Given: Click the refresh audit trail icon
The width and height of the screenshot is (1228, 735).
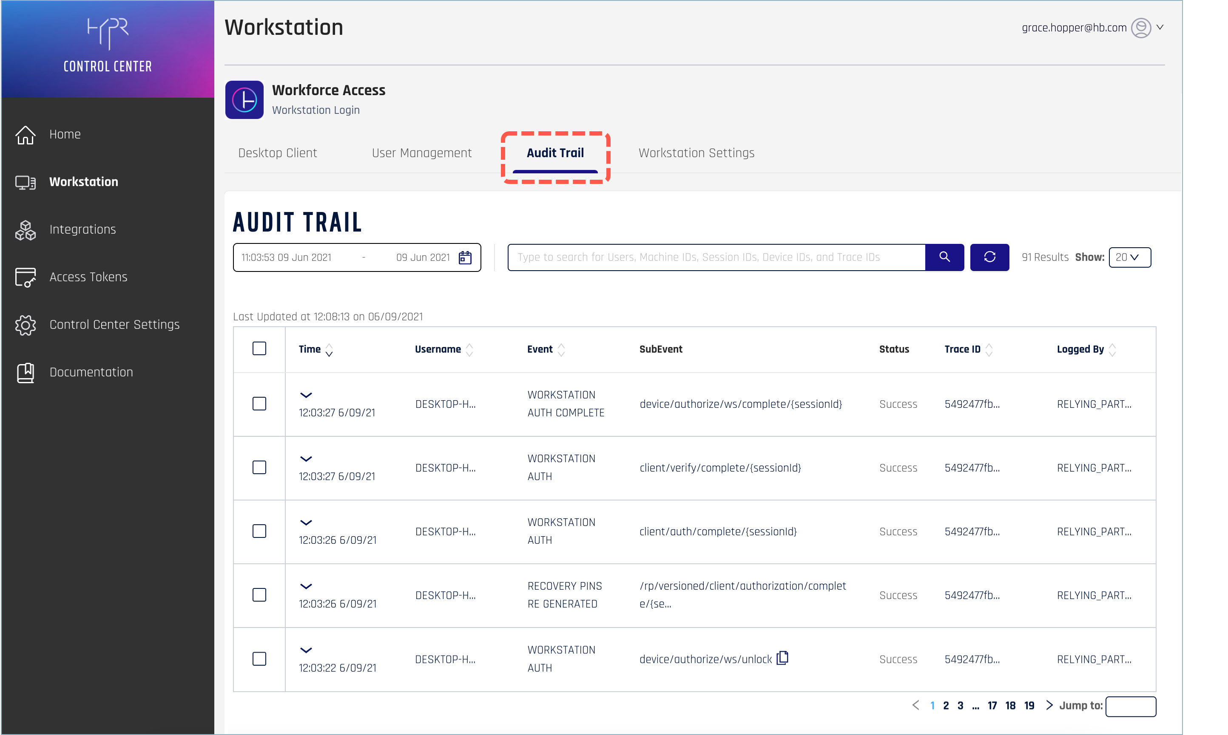Looking at the screenshot, I should [x=989, y=257].
